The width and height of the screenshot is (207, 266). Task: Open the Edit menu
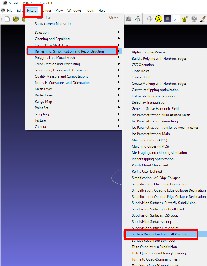pos(20,11)
